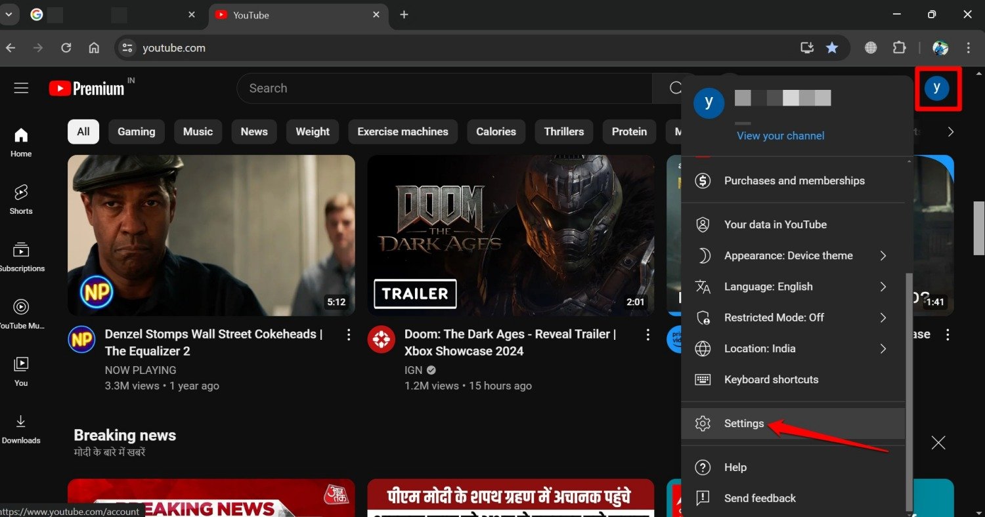Image resolution: width=985 pixels, height=517 pixels.
Task: Open the YouTube hamburger guide menu
Action: coord(21,88)
